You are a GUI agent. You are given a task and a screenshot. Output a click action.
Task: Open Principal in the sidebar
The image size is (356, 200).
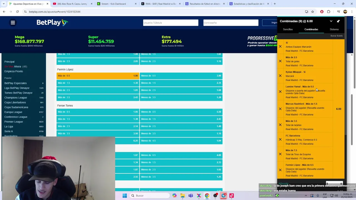pos(9,62)
